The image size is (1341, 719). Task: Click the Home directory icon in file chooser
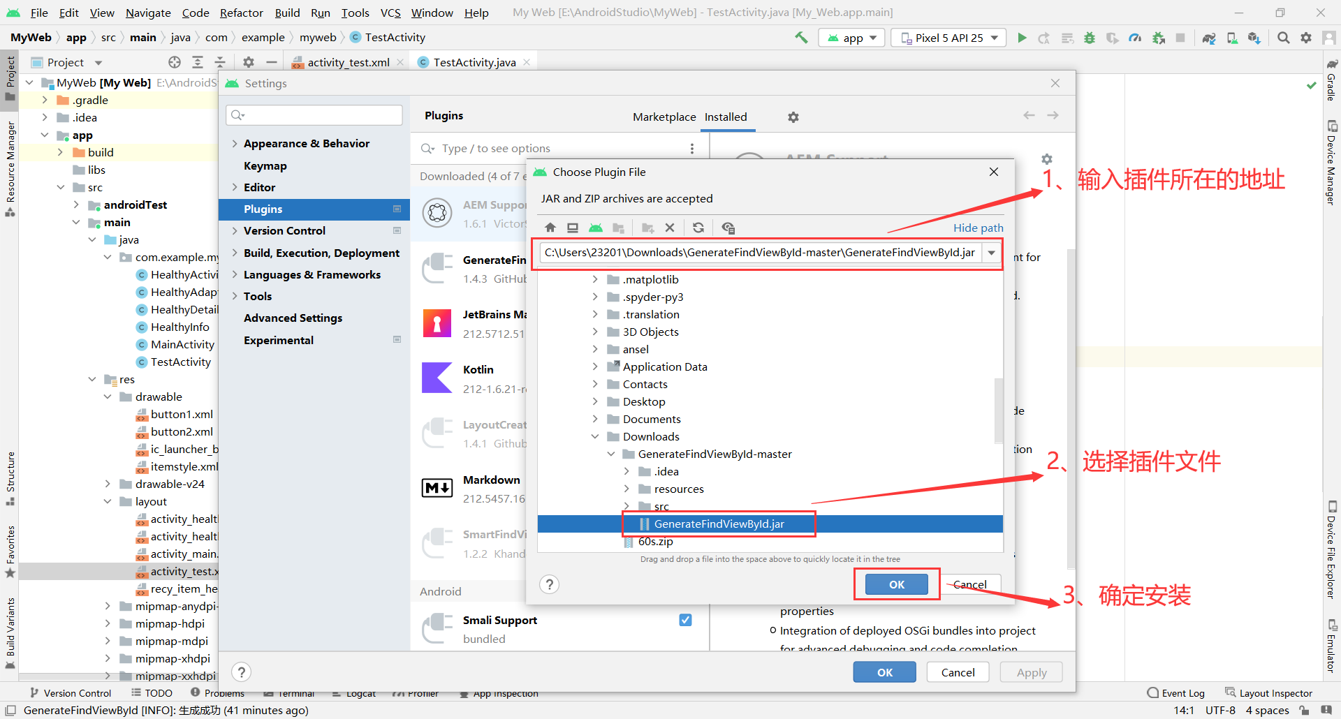(550, 228)
